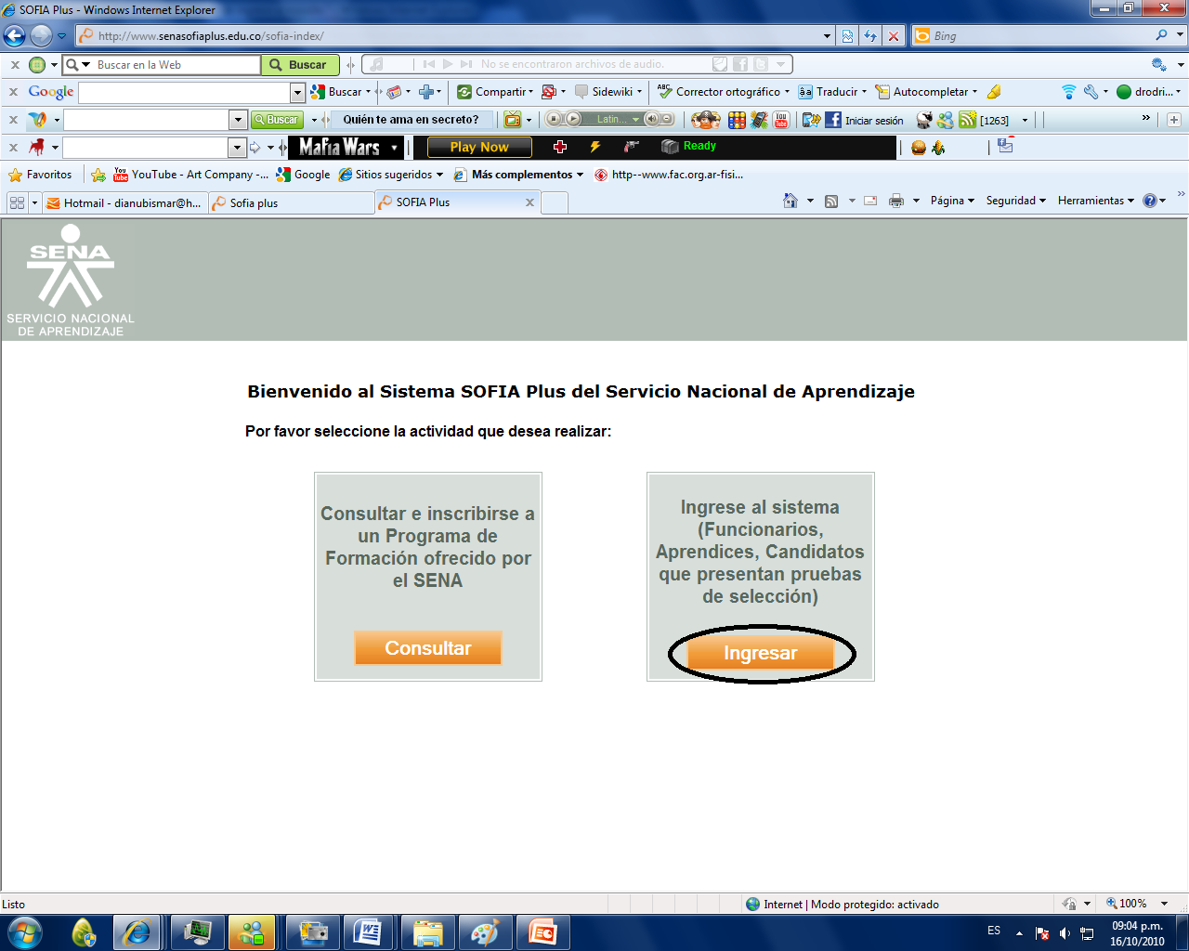This screenshot has width=1189, height=951.
Task: Open PowerPoint from the taskbar
Action: tap(543, 932)
